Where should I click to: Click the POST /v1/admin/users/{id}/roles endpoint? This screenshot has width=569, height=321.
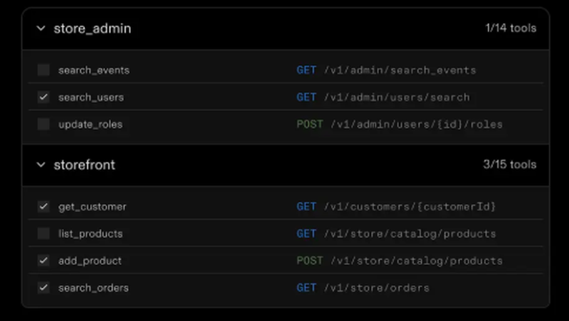tap(399, 125)
